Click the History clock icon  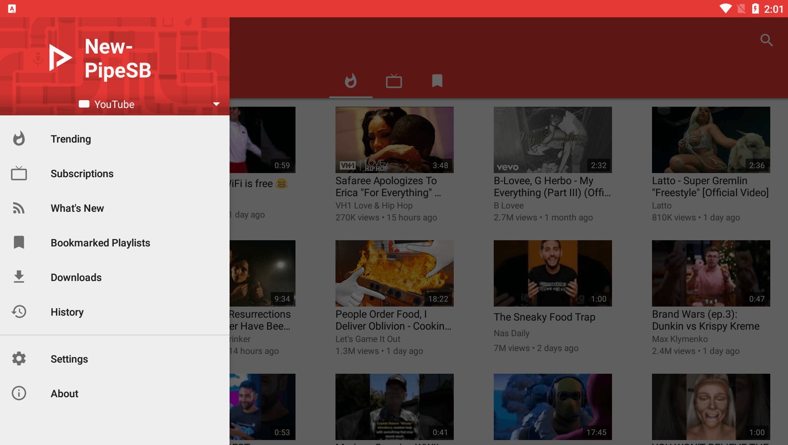click(x=19, y=311)
